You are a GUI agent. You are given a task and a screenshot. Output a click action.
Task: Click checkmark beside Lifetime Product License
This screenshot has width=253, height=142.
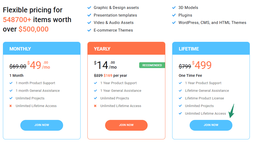point(180,98)
